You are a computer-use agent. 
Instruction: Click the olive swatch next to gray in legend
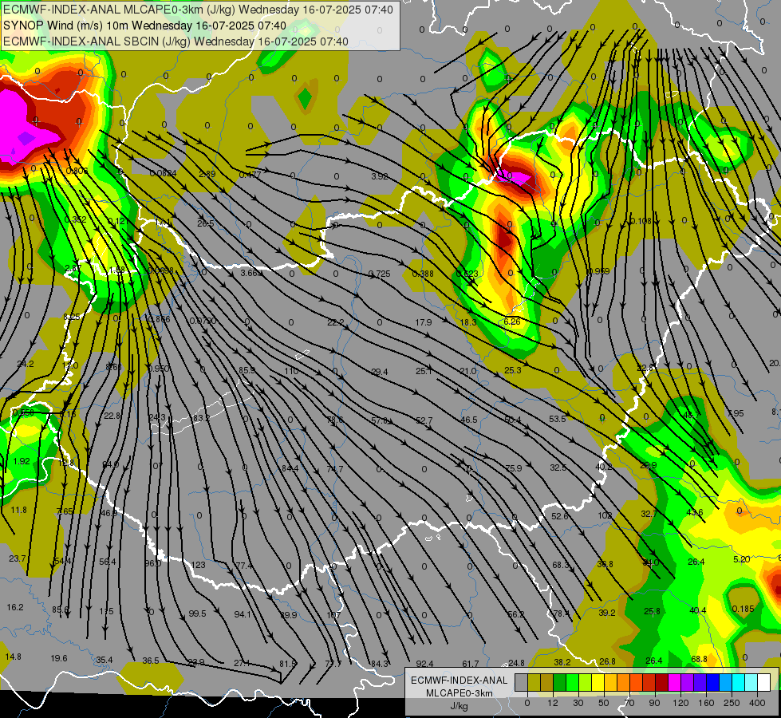[534, 682]
